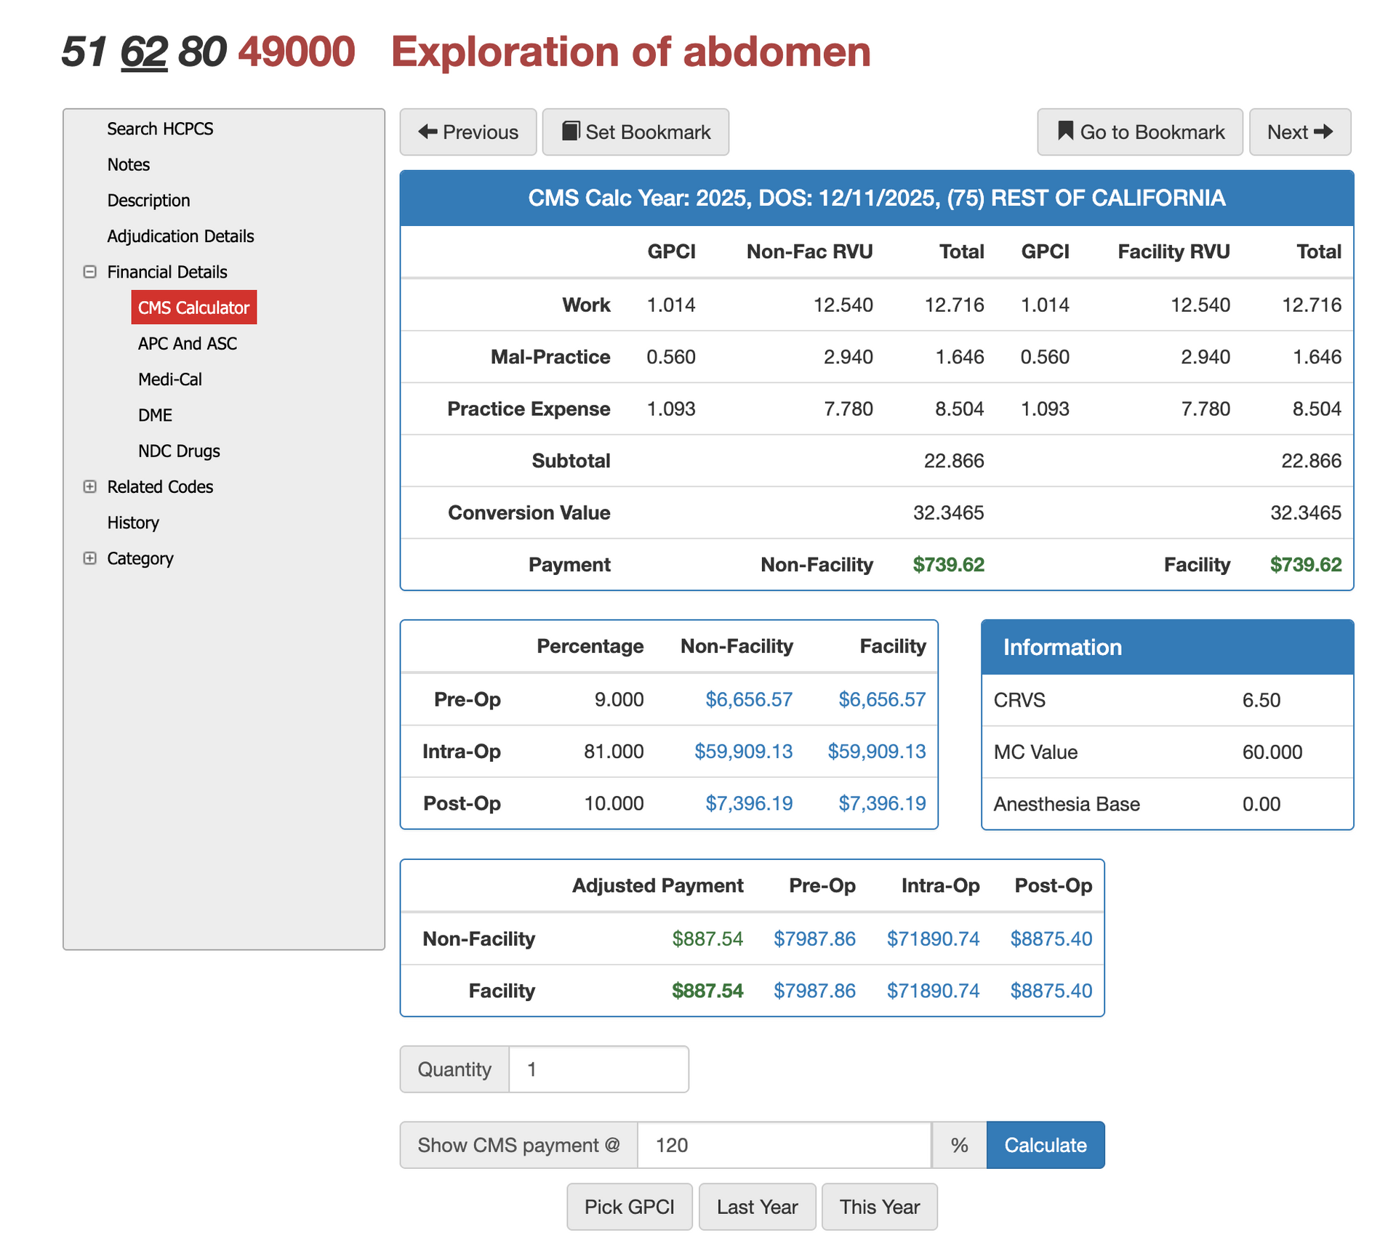This screenshot has width=1396, height=1251.
Task: Expand the Category section
Action: click(90, 558)
